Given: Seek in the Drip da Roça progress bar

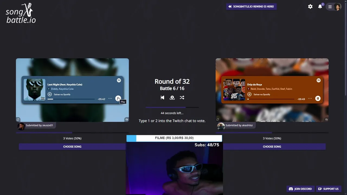Looking at the screenshot, I should click(x=271, y=99).
